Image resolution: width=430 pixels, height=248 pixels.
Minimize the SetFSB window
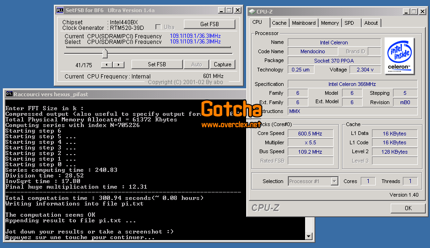pyautogui.click(x=222, y=10)
